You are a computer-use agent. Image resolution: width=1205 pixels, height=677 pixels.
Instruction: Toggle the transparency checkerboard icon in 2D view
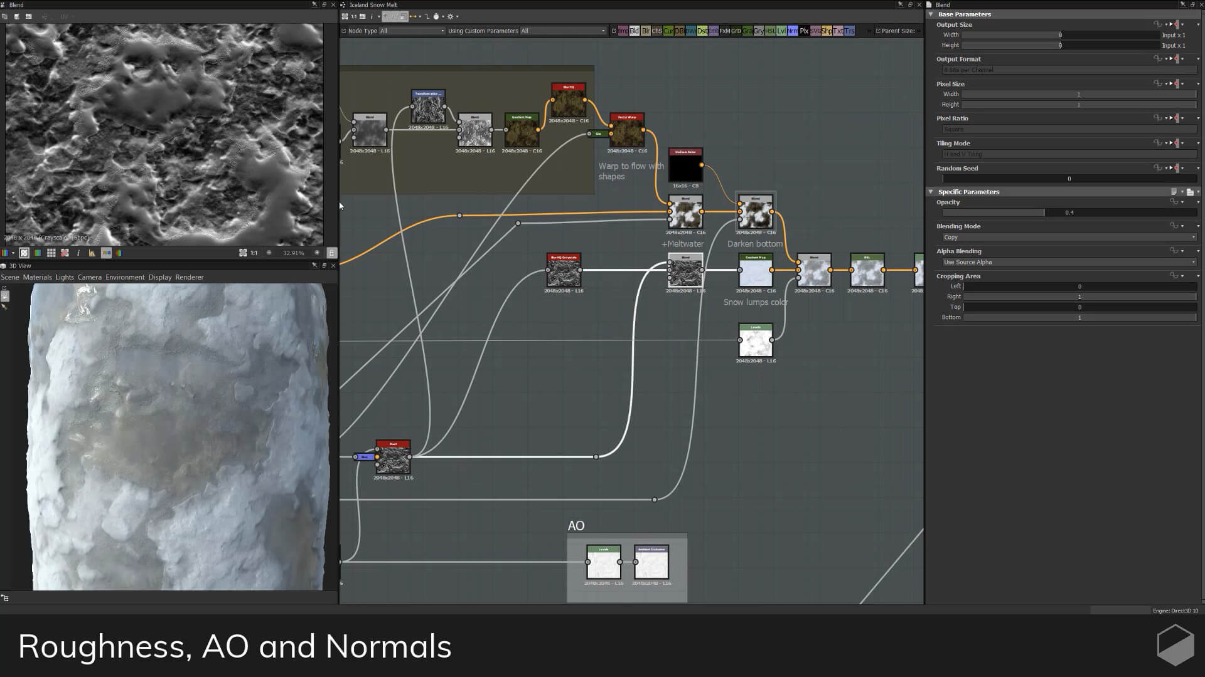pyautogui.click(x=24, y=253)
